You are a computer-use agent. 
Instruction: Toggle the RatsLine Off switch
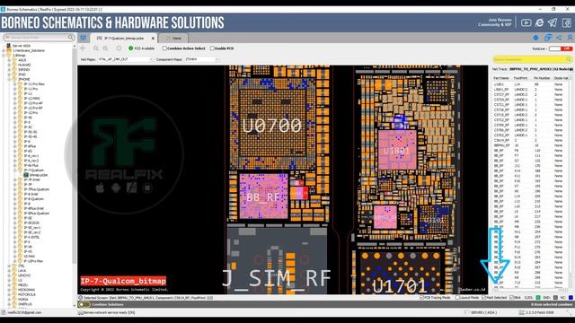pos(561,48)
